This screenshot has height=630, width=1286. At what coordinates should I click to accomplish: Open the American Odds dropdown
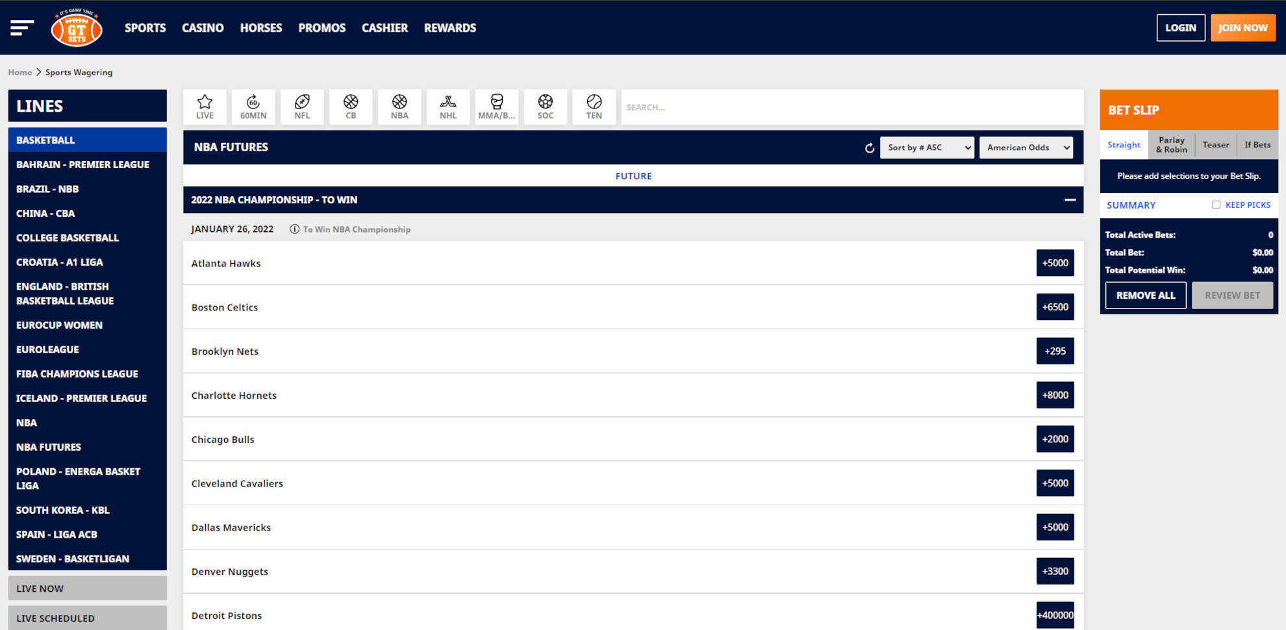point(1026,147)
